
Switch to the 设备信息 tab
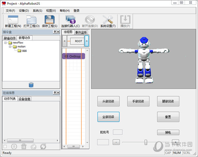(24, 99)
